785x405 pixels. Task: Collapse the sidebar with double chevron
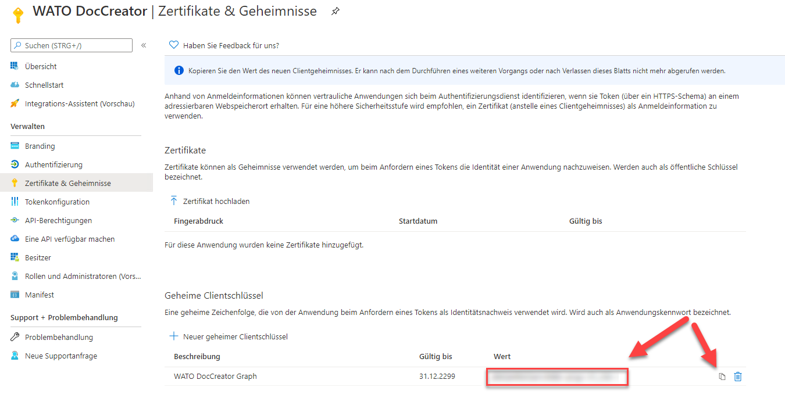[144, 45]
